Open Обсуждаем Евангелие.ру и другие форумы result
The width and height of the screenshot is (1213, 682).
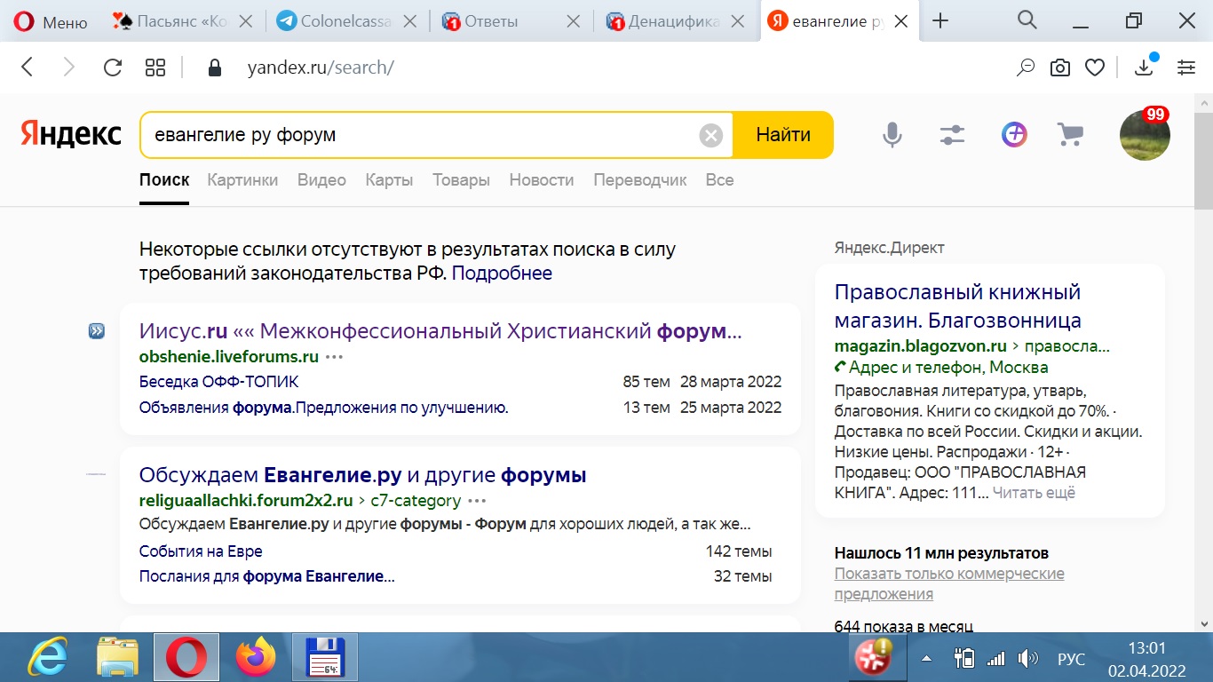point(363,475)
